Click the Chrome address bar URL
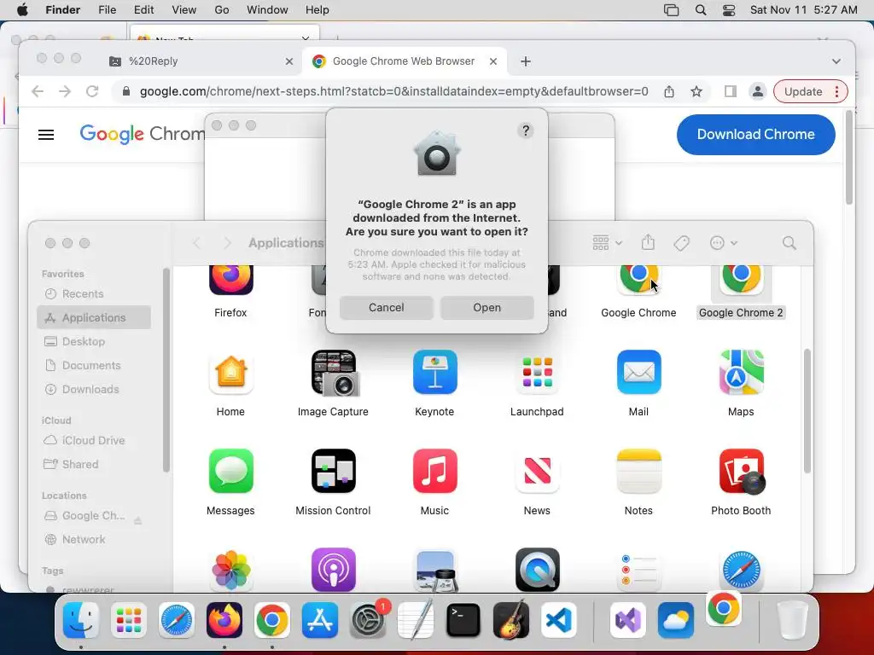The height and width of the screenshot is (655, 874). click(393, 91)
